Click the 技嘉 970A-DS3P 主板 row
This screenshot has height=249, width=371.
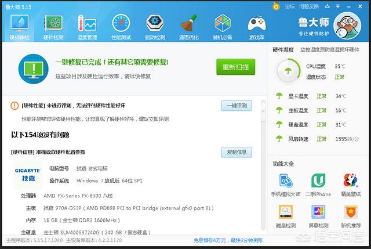(119, 208)
